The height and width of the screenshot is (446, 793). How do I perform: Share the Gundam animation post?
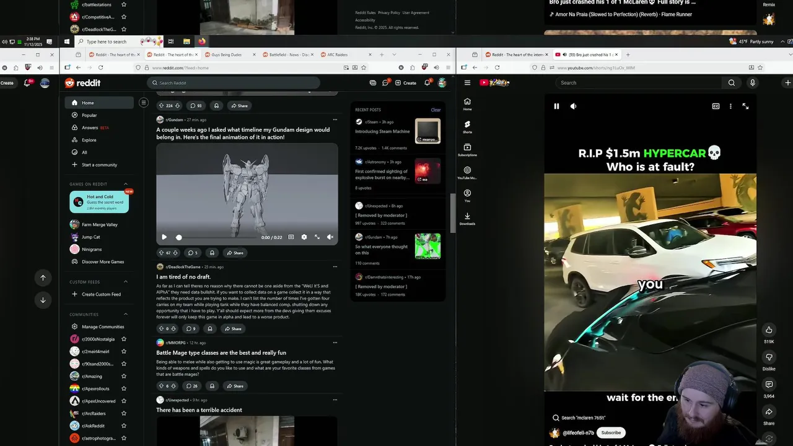(x=234, y=253)
